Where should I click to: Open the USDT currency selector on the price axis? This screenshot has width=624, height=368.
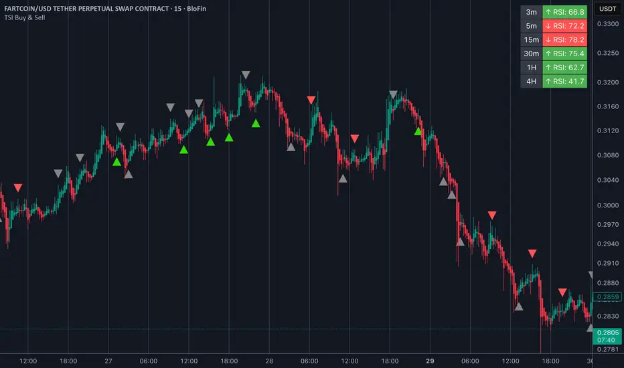pos(608,8)
